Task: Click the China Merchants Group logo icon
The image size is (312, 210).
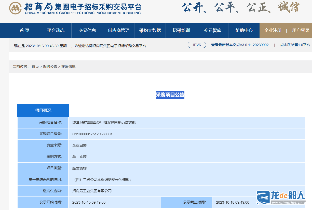Action: [x=15, y=8]
